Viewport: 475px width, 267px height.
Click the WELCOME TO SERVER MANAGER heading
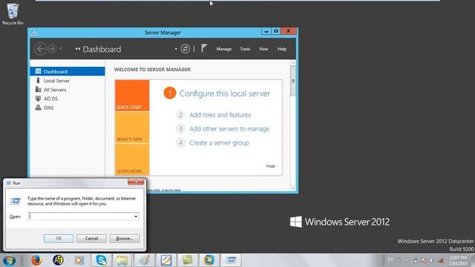point(152,69)
